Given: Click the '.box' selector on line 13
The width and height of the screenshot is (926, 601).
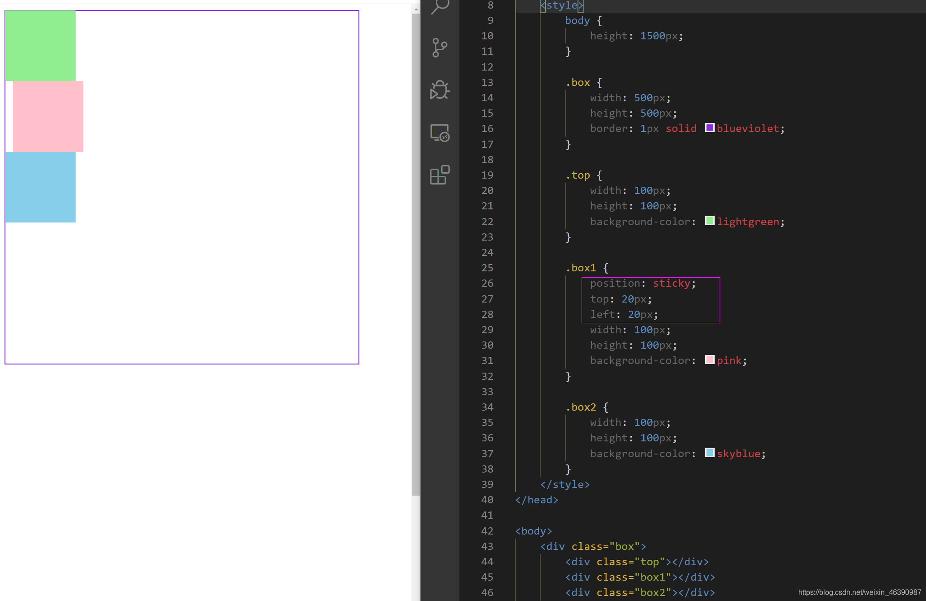Looking at the screenshot, I should coord(578,82).
